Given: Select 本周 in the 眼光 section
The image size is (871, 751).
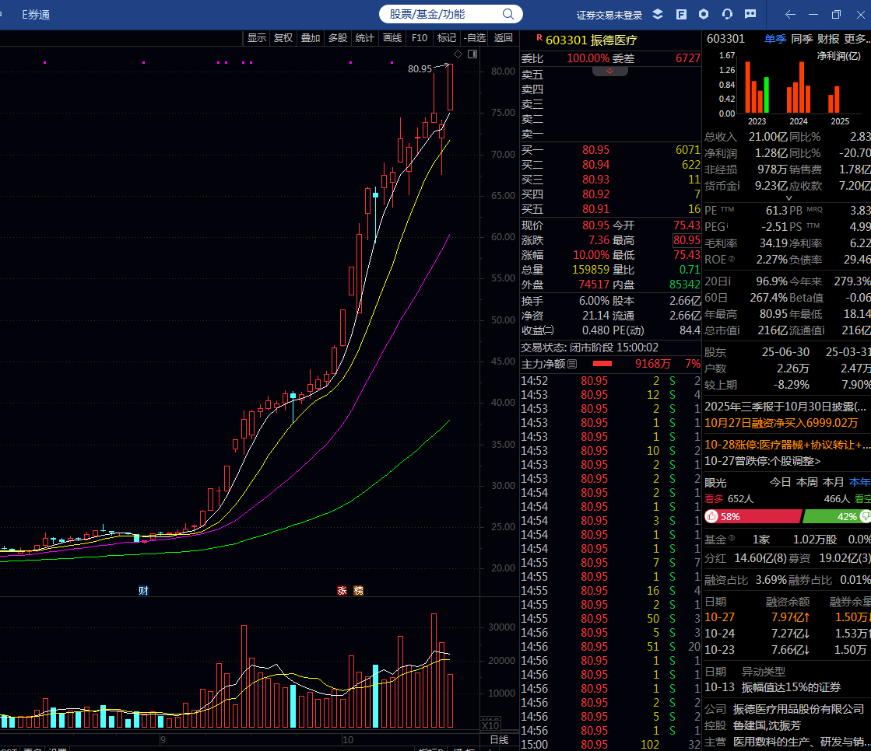Looking at the screenshot, I should (806, 482).
